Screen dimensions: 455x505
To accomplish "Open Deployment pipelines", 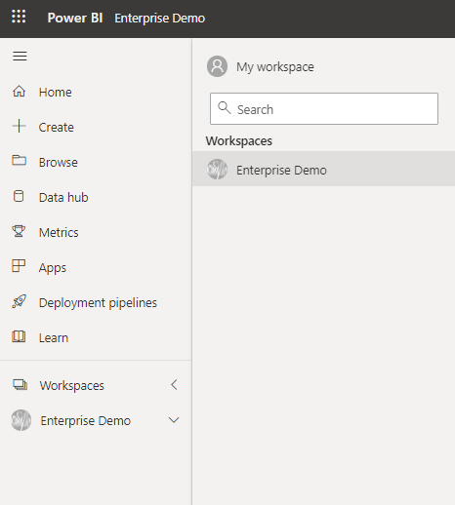I will [x=98, y=303].
